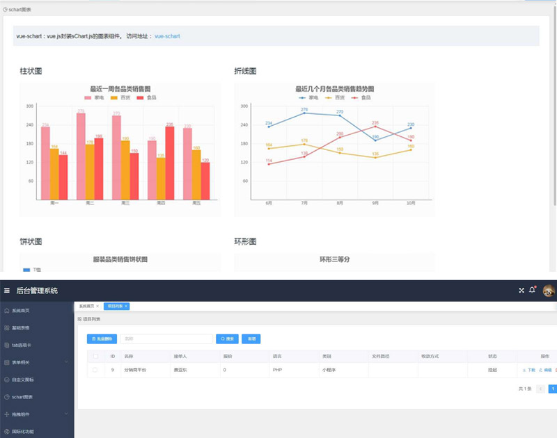Open tab选项卡 in the sidebar menu
Viewport: 557px width, 438px height.
(x=26, y=345)
